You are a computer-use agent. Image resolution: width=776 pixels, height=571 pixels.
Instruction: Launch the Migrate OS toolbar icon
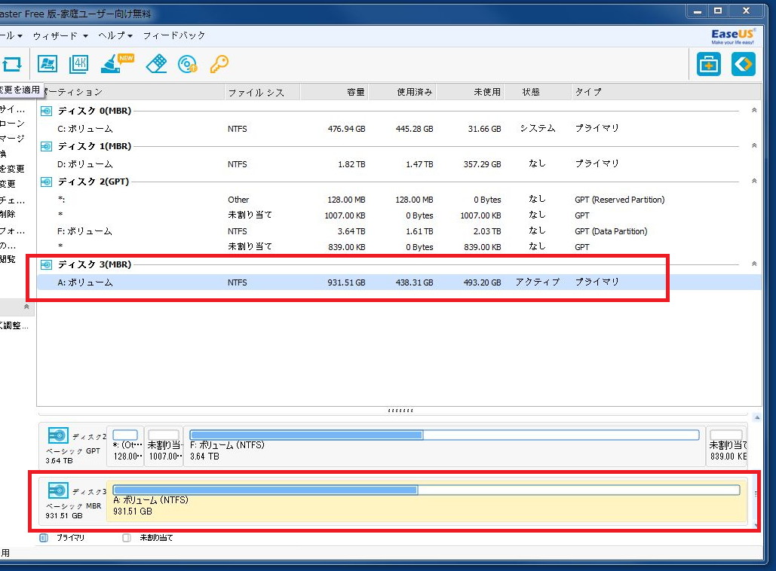(48, 64)
